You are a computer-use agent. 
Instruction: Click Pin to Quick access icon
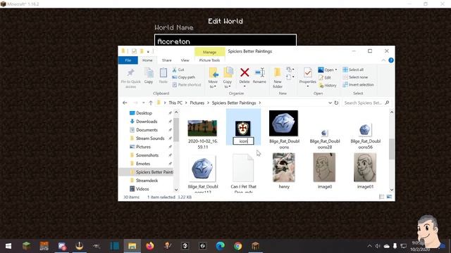[x=130, y=73]
